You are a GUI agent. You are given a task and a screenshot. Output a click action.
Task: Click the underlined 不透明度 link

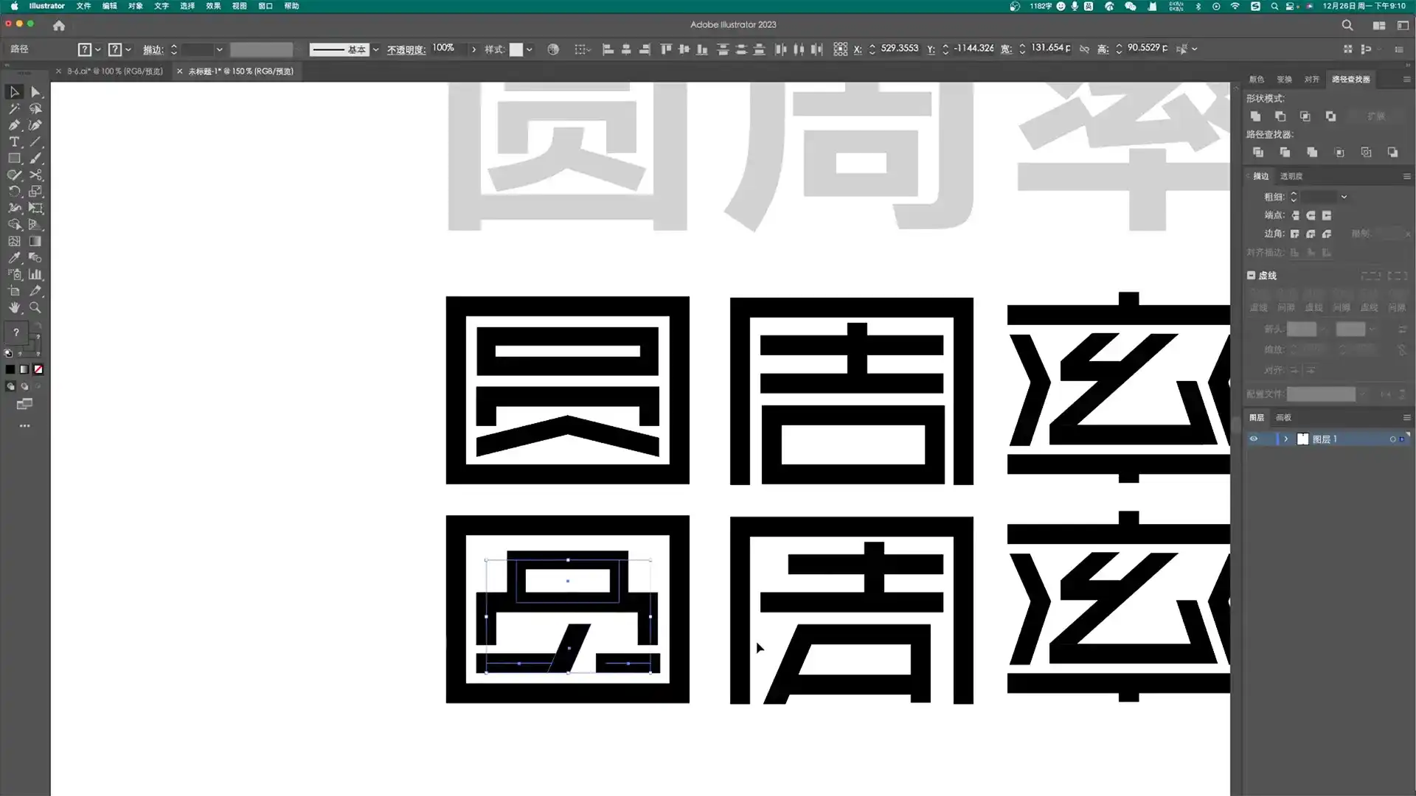406,50
